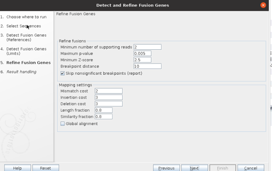This screenshot has width=272, height=171.
Task: Click the Similarity fraction input
Action: (103, 116)
